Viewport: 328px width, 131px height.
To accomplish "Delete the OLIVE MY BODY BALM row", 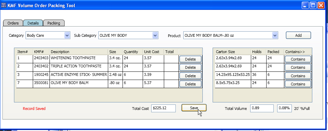I will [190, 84].
